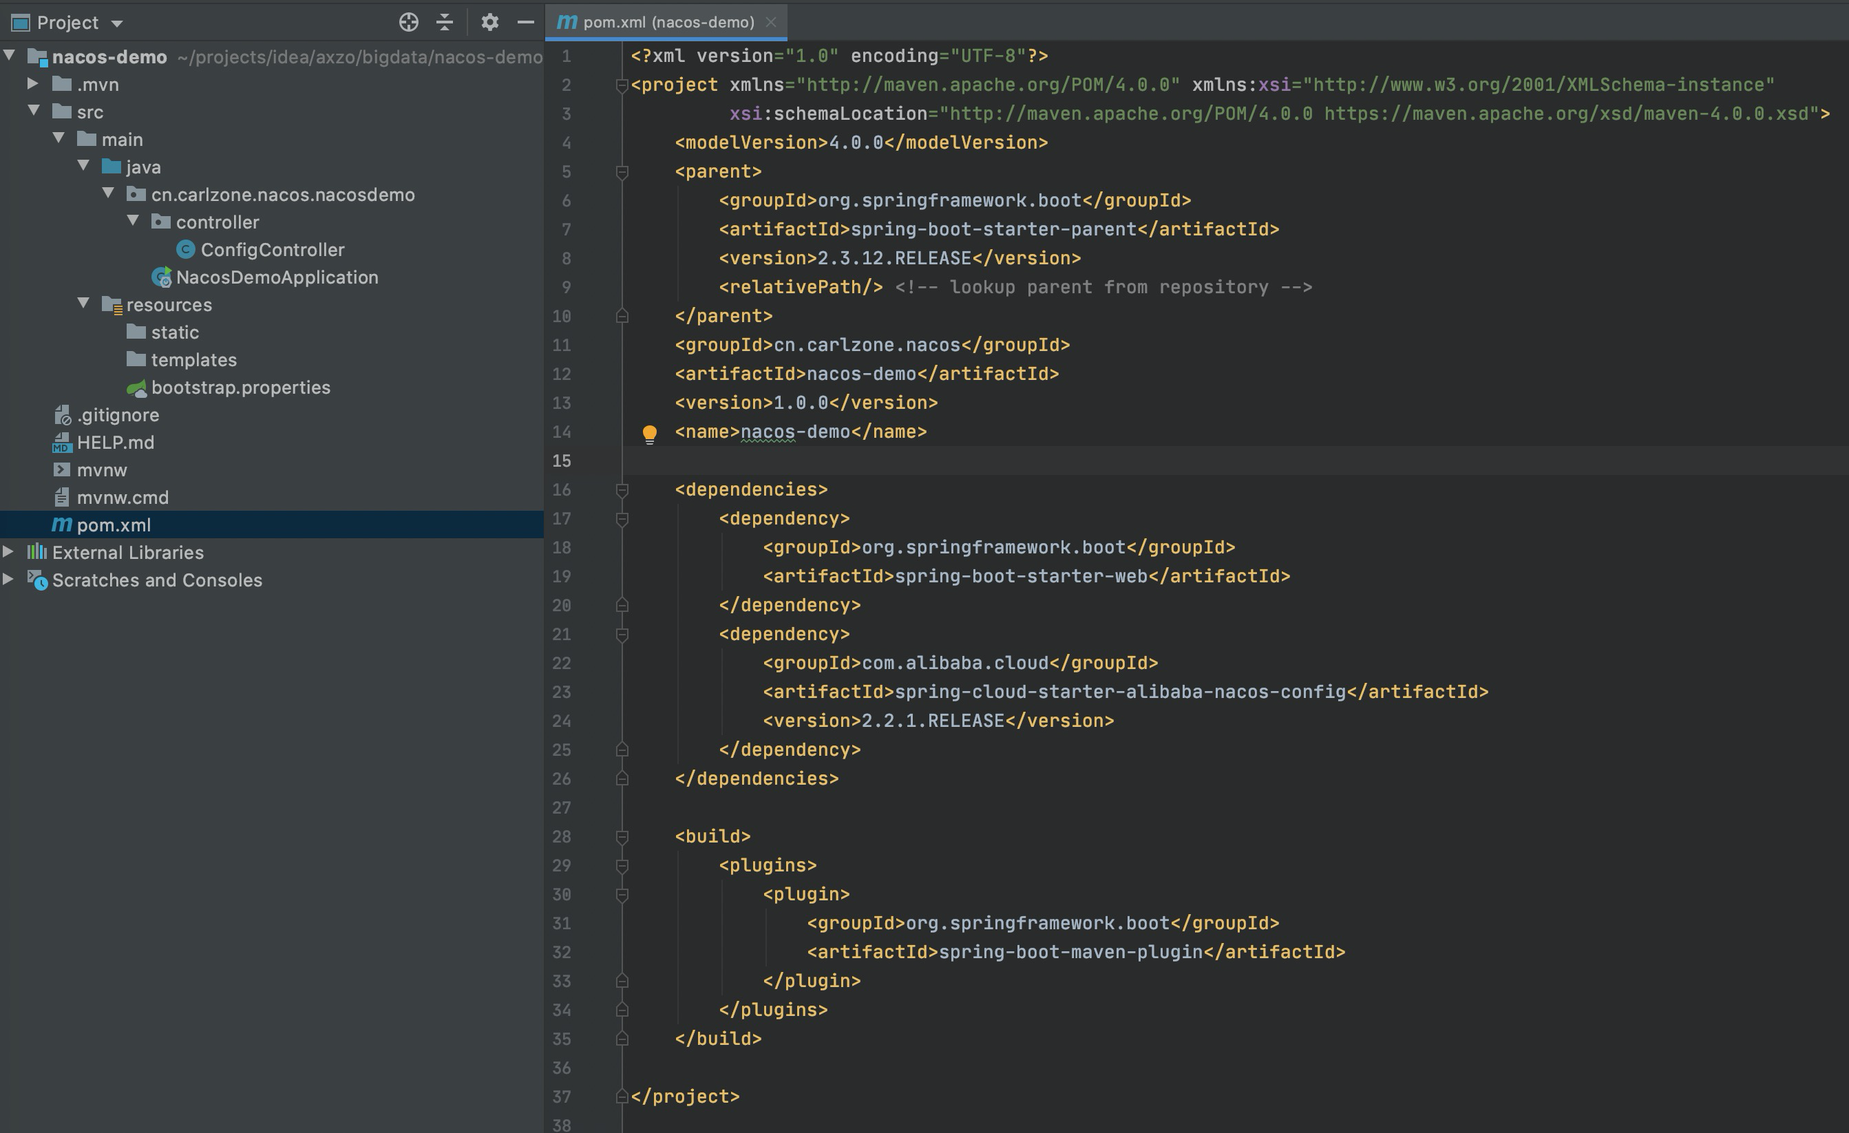1849x1133 pixels.
Task: Click the locate/select opened file target icon
Action: pyautogui.click(x=408, y=23)
